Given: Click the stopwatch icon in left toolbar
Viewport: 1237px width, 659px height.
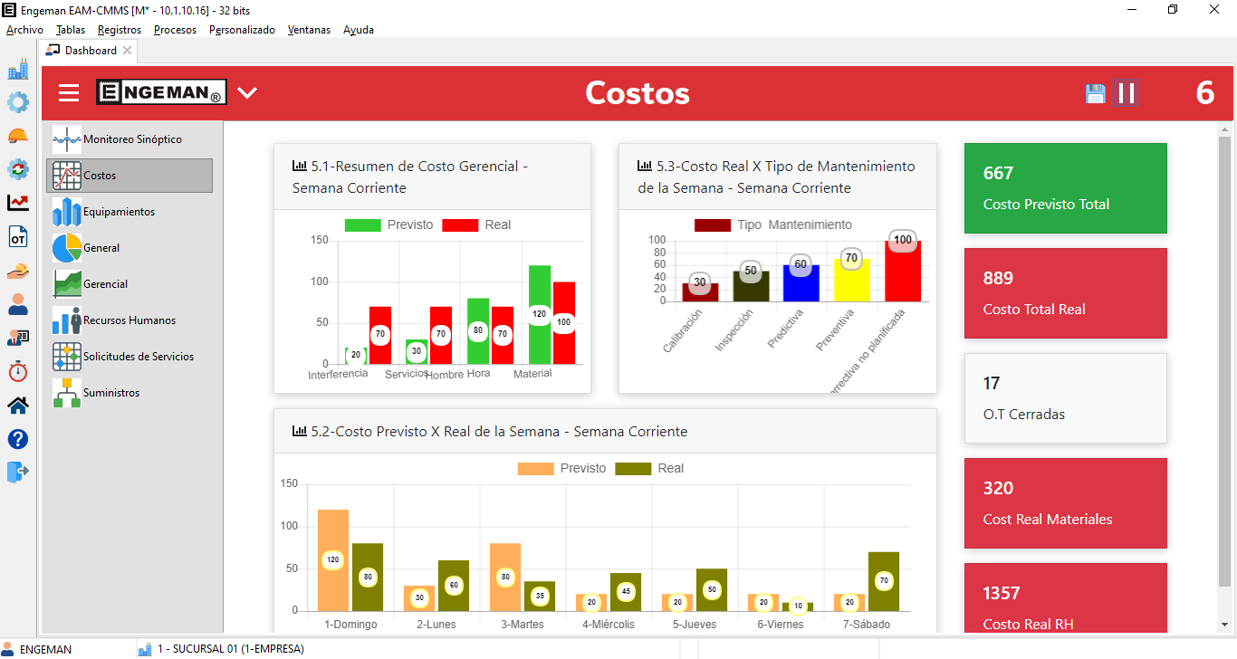Looking at the screenshot, I should pyautogui.click(x=18, y=371).
